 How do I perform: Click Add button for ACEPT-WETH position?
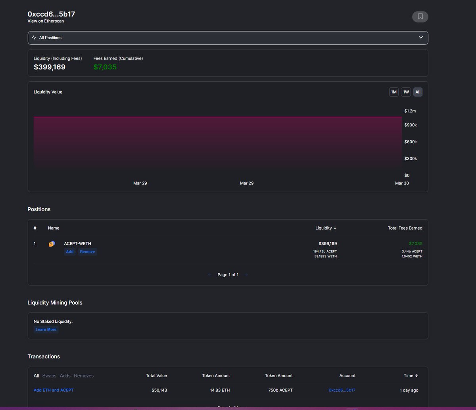click(70, 252)
